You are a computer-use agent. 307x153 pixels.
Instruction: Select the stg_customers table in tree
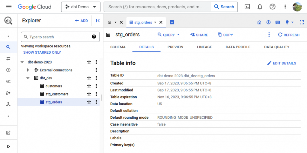[x=57, y=94]
